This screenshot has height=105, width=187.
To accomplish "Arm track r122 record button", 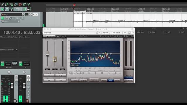I will (3, 15).
